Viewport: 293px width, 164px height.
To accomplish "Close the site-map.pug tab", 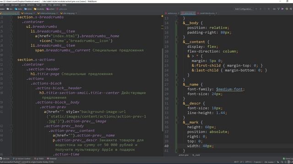I will tap(76, 13).
